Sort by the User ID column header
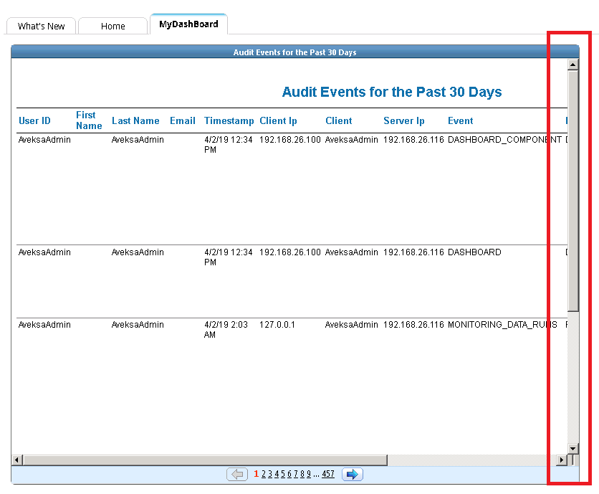This screenshot has height=494, width=599. point(34,120)
